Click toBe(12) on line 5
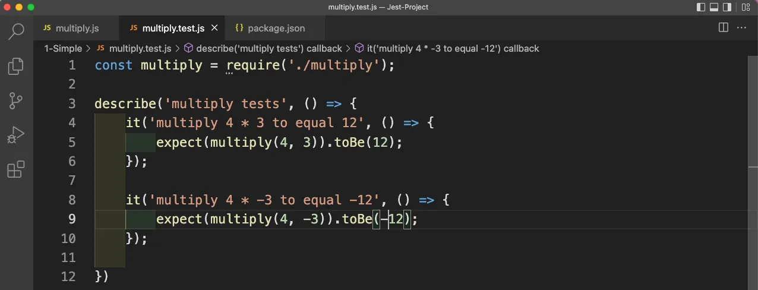The width and height of the screenshot is (758, 290). (368, 142)
